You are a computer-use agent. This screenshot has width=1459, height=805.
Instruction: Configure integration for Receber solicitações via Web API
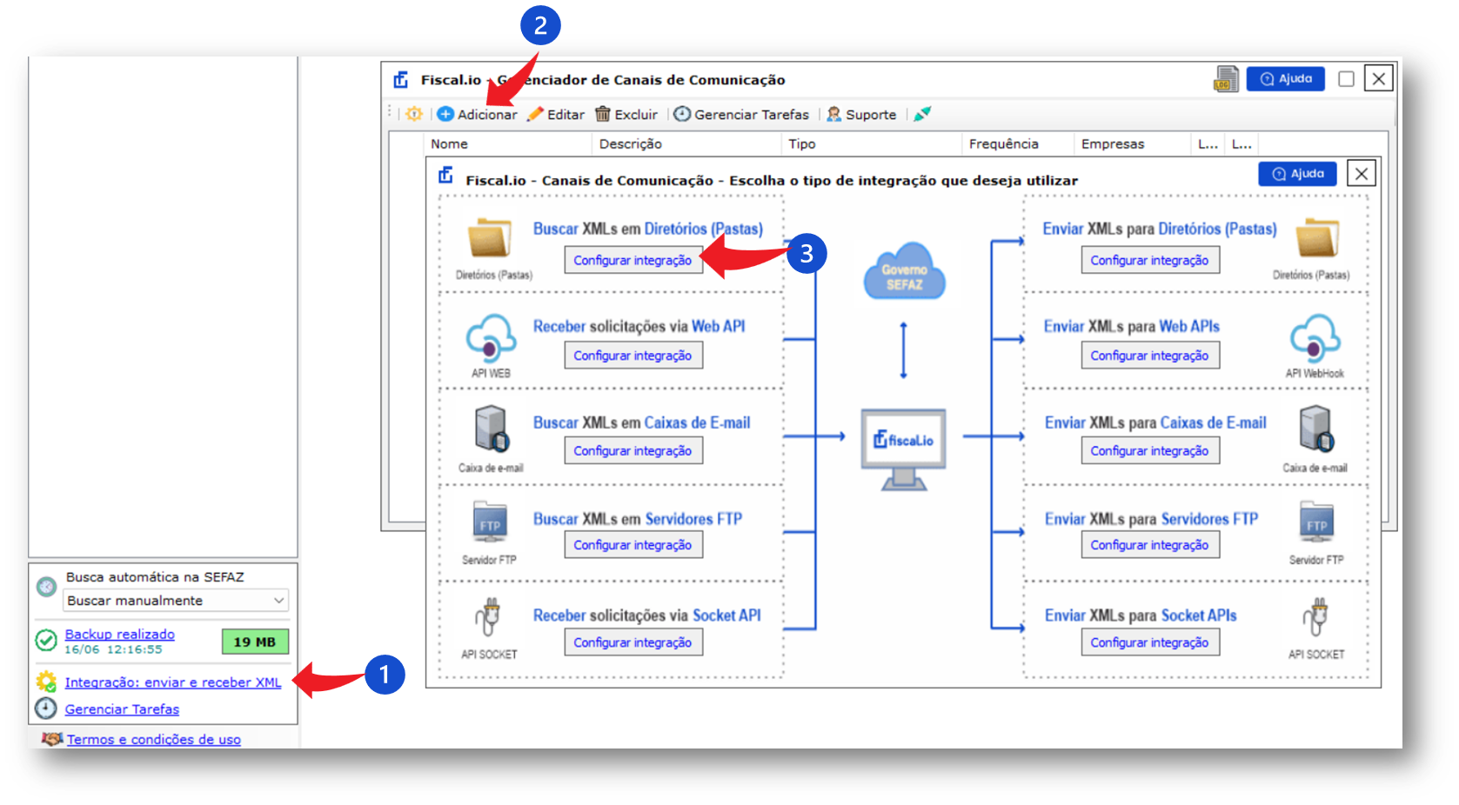click(633, 356)
